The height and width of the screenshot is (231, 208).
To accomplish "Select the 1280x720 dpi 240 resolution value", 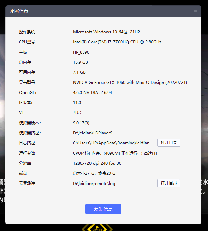I will click(97, 163).
